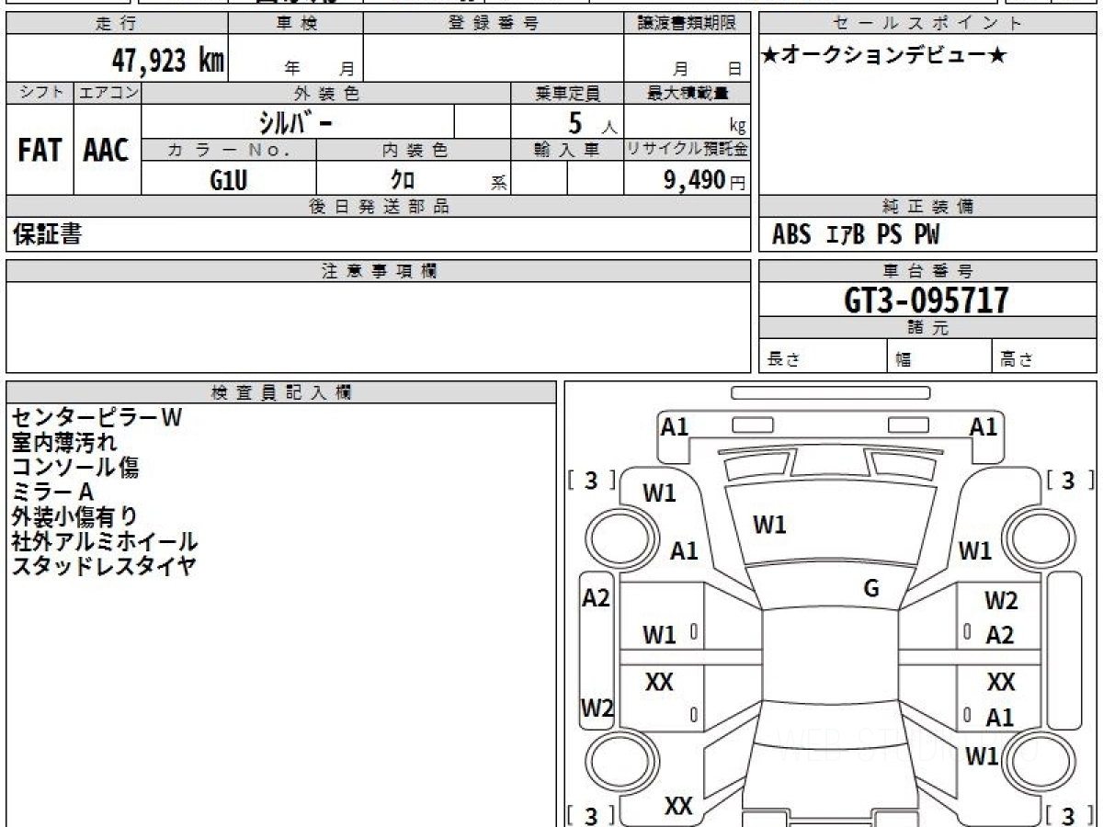
Task: Select the inspector note スタッドレスタイヤ
Action: (x=105, y=566)
